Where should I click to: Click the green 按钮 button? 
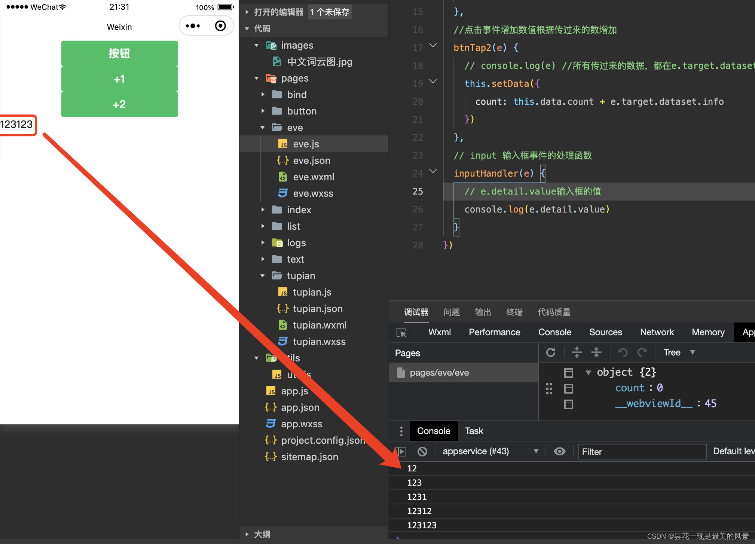point(119,54)
